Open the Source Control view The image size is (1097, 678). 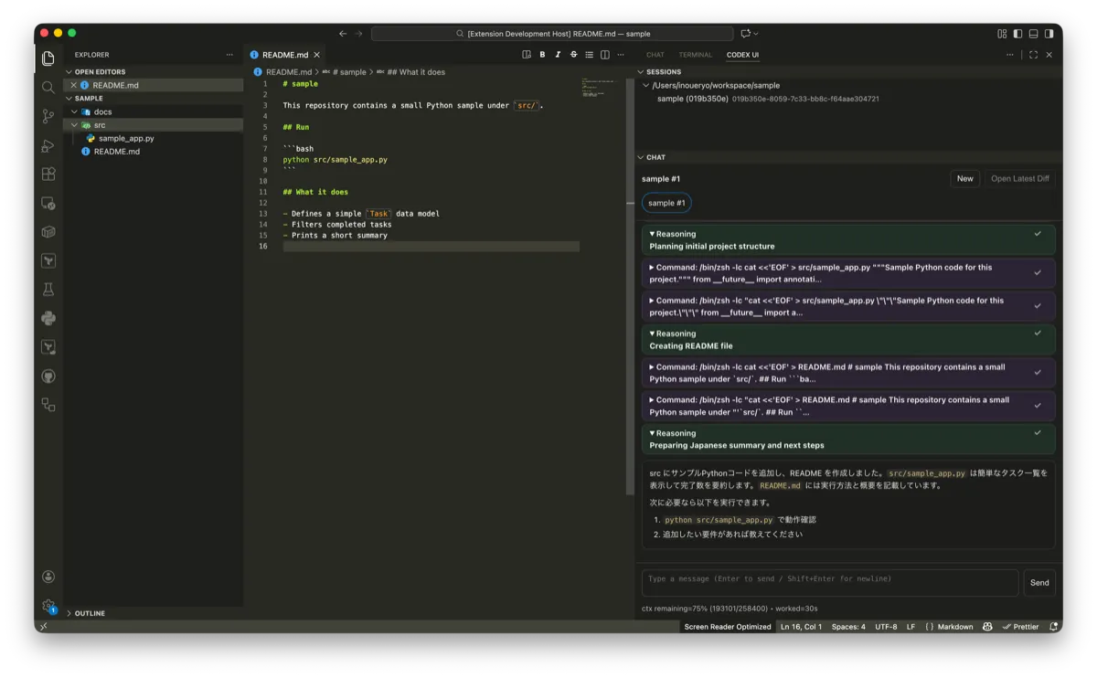[48, 116]
